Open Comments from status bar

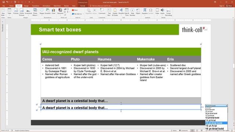coord(184,131)
